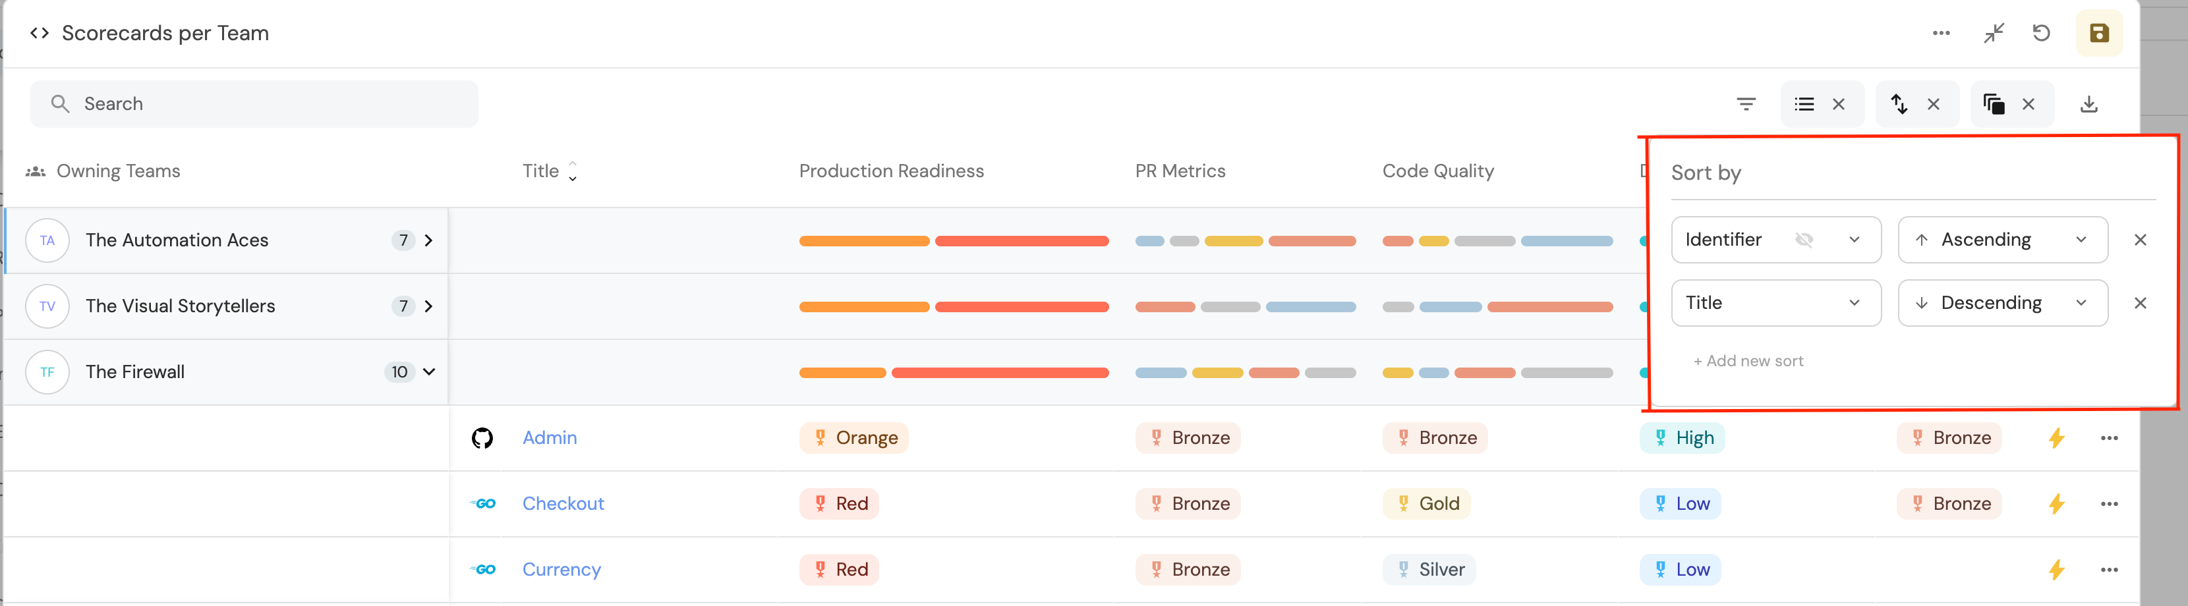This screenshot has height=606, width=2188.
Task: Toggle the hidden-eye icon in Identifier field
Action: (x=1804, y=240)
